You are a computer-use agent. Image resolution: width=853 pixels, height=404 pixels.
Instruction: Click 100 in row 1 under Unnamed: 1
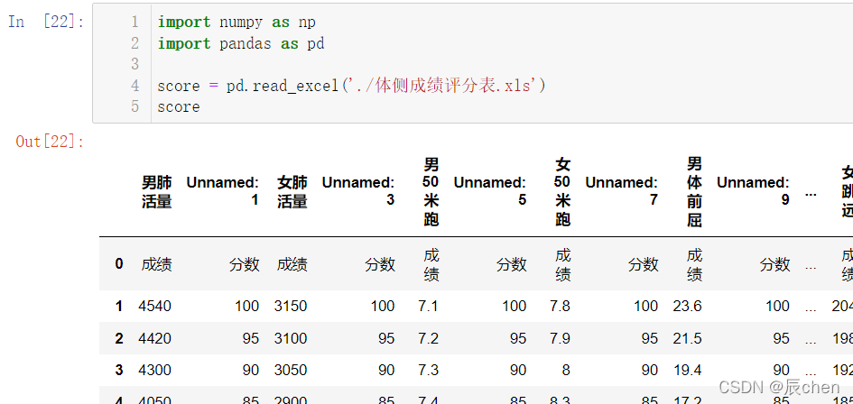pos(247,306)
